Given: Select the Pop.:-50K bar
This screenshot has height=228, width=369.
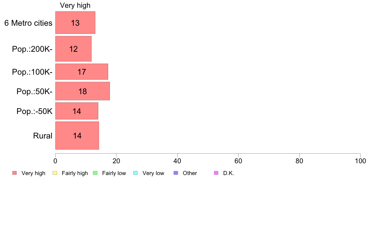Looking at the screenshot, I should pos(77,111).
